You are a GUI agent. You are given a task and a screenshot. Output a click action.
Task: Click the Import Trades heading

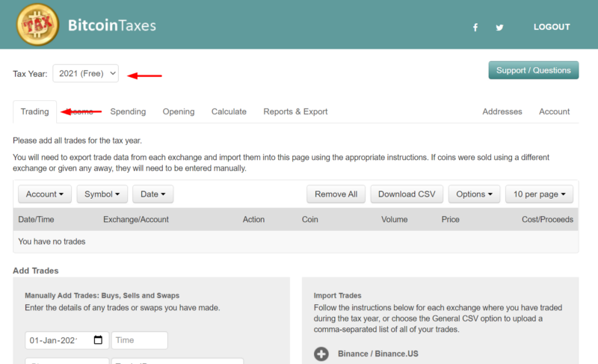click(338, 295)
